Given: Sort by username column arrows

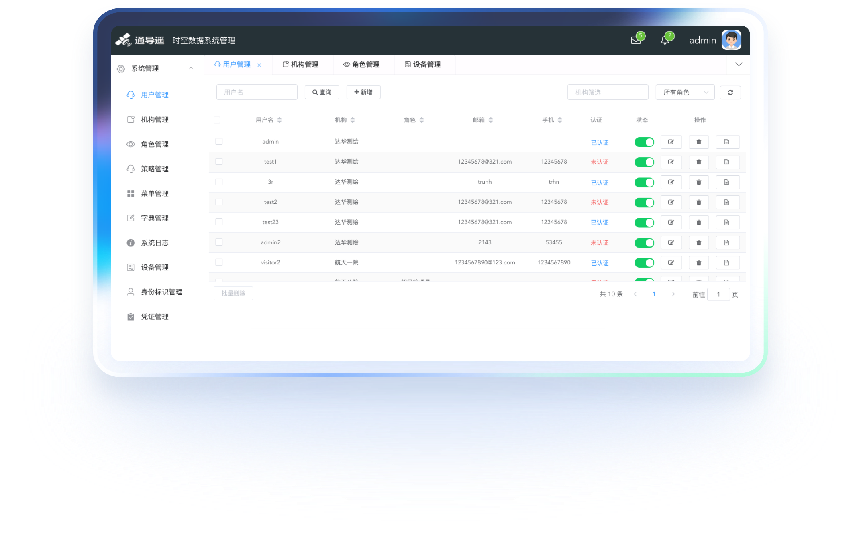Looking at the screenshot, I should pyautogui.click(x=280, y=120).
